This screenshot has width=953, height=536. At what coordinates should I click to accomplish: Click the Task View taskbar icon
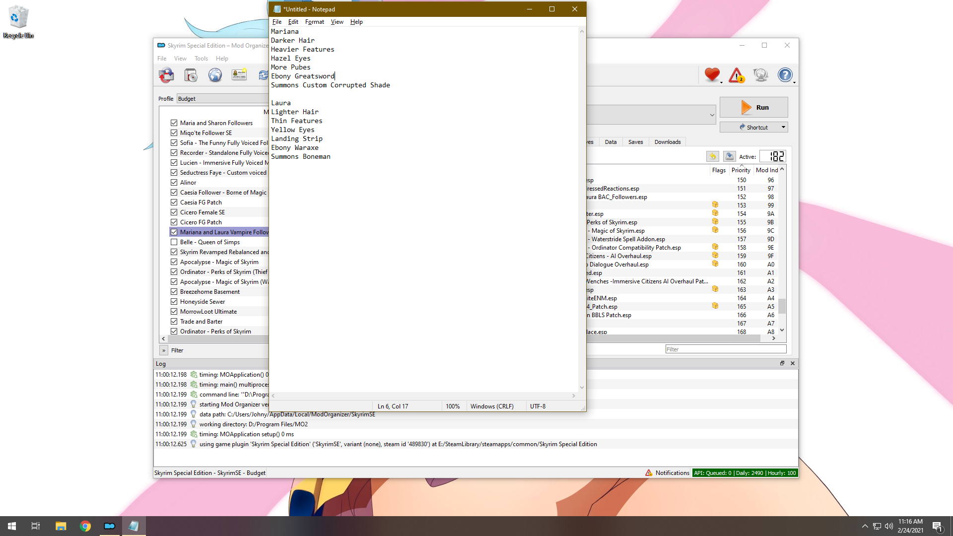(x=36, y=526)
